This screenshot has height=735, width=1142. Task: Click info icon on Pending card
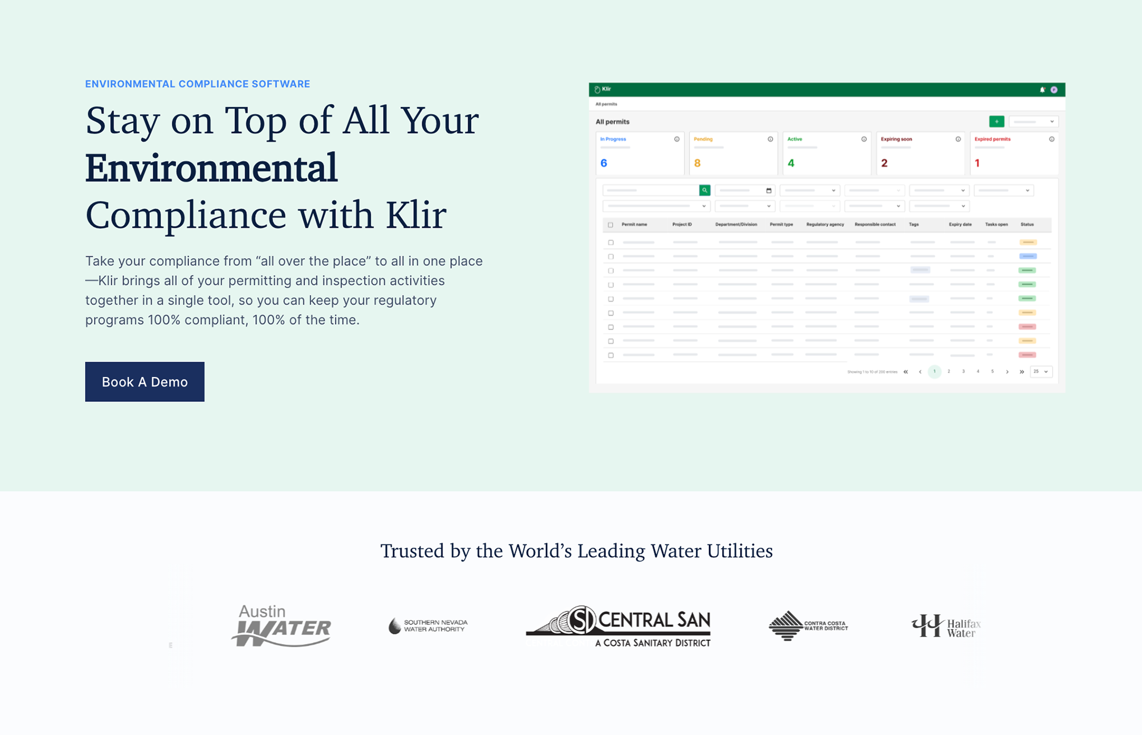point(770,139)
